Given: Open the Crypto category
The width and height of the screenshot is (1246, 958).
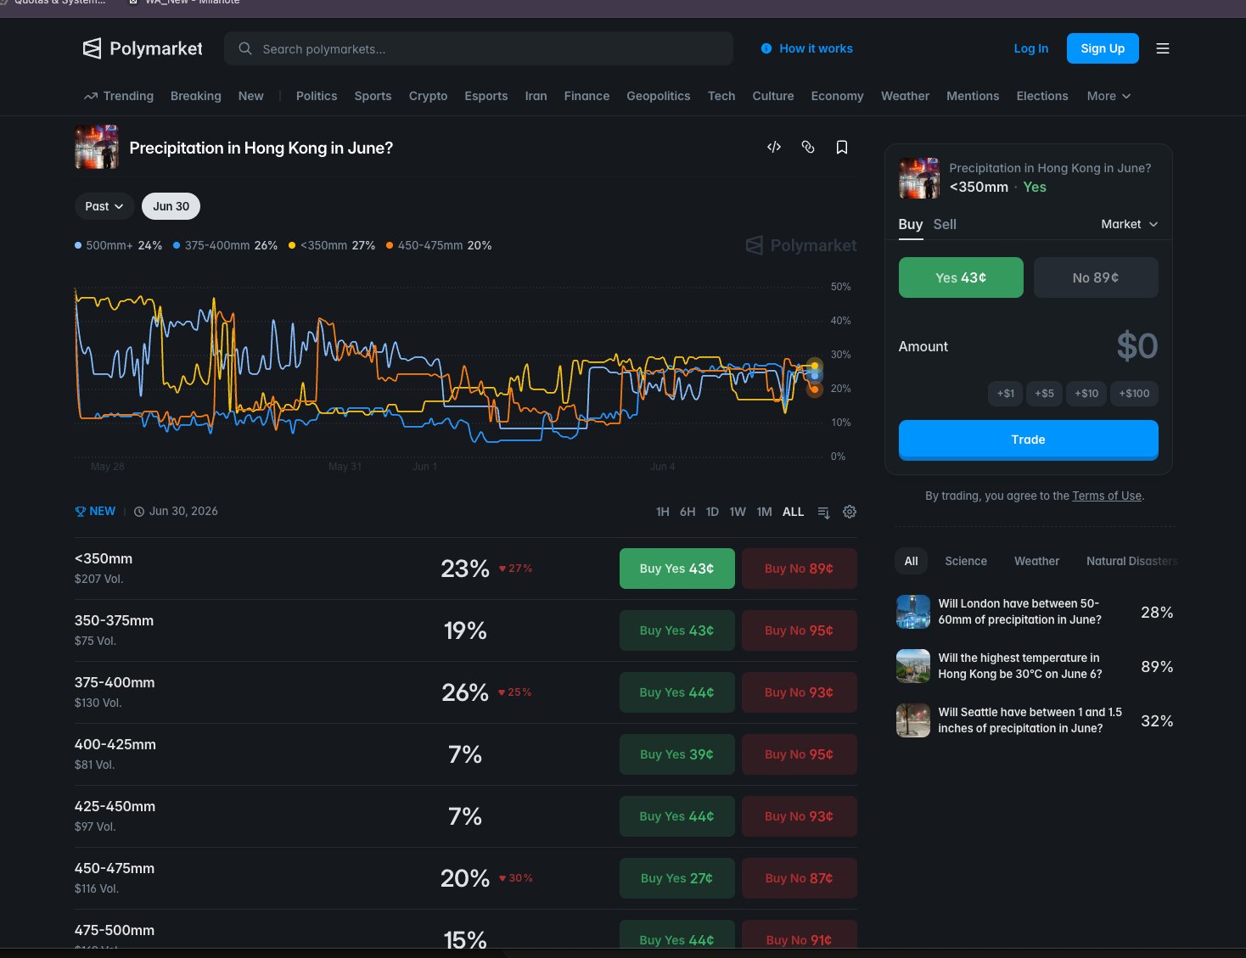Looking at the screenshot, I should [428, 96].
